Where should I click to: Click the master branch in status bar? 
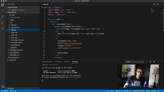[x=5, y=91]
